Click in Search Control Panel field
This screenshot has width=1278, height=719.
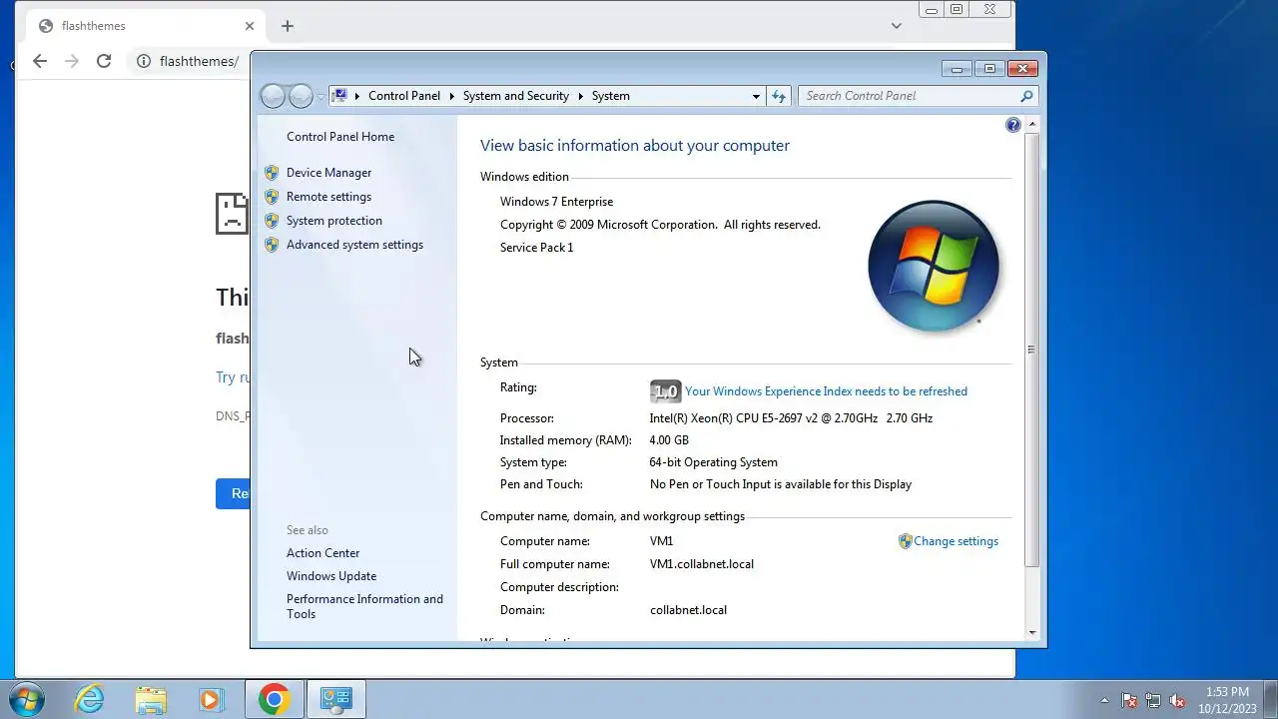(x=909, y=96)
